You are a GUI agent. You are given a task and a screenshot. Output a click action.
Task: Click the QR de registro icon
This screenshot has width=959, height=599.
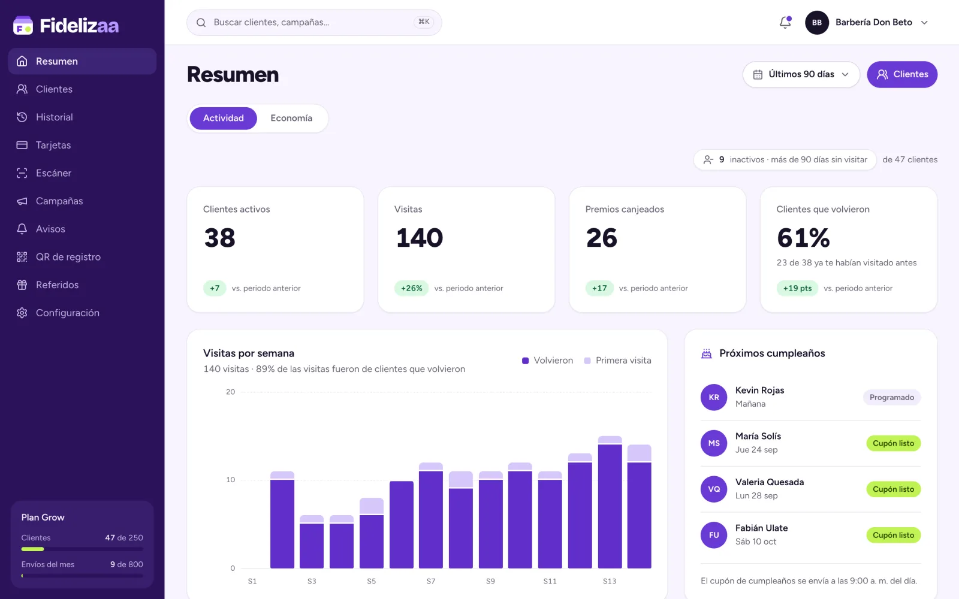pos(22,257)
